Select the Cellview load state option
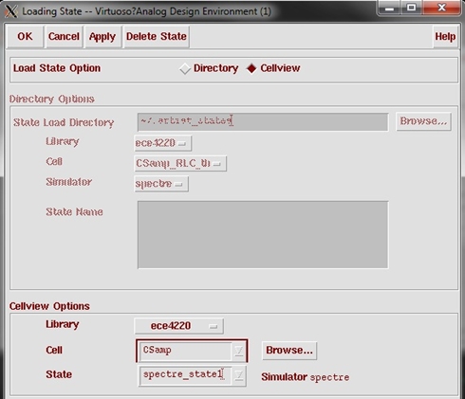The width and height of the screenshot is (465, 399). pyautogui.click(x=251, y=68)
